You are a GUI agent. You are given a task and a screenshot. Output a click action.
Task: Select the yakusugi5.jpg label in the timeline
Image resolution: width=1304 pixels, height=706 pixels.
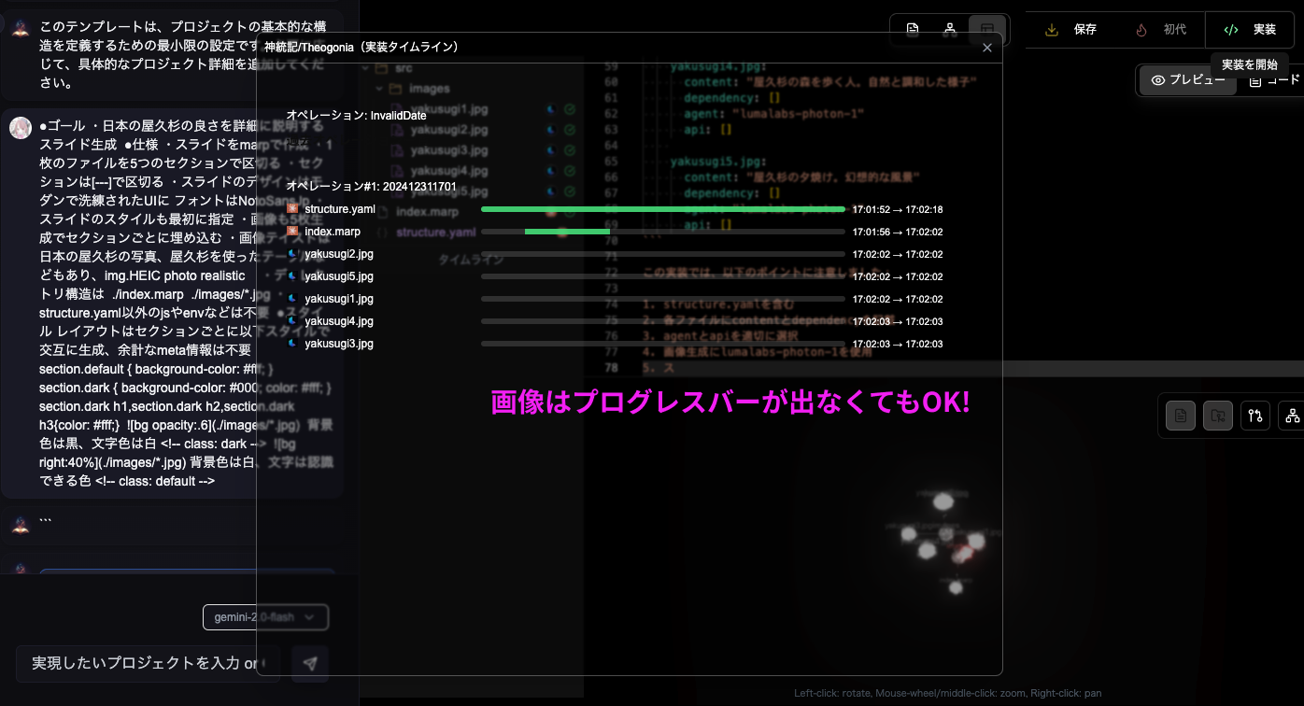click(x=339, y=276)
